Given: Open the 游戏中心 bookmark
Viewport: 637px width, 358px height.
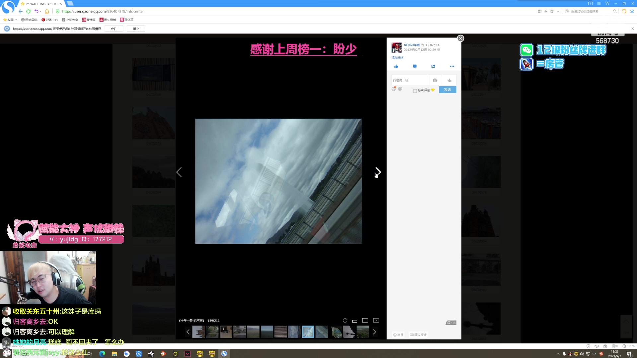Looking at the screenshot, I should (x=49, y=20).
